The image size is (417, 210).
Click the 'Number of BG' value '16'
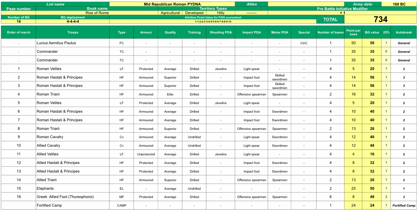18,21
